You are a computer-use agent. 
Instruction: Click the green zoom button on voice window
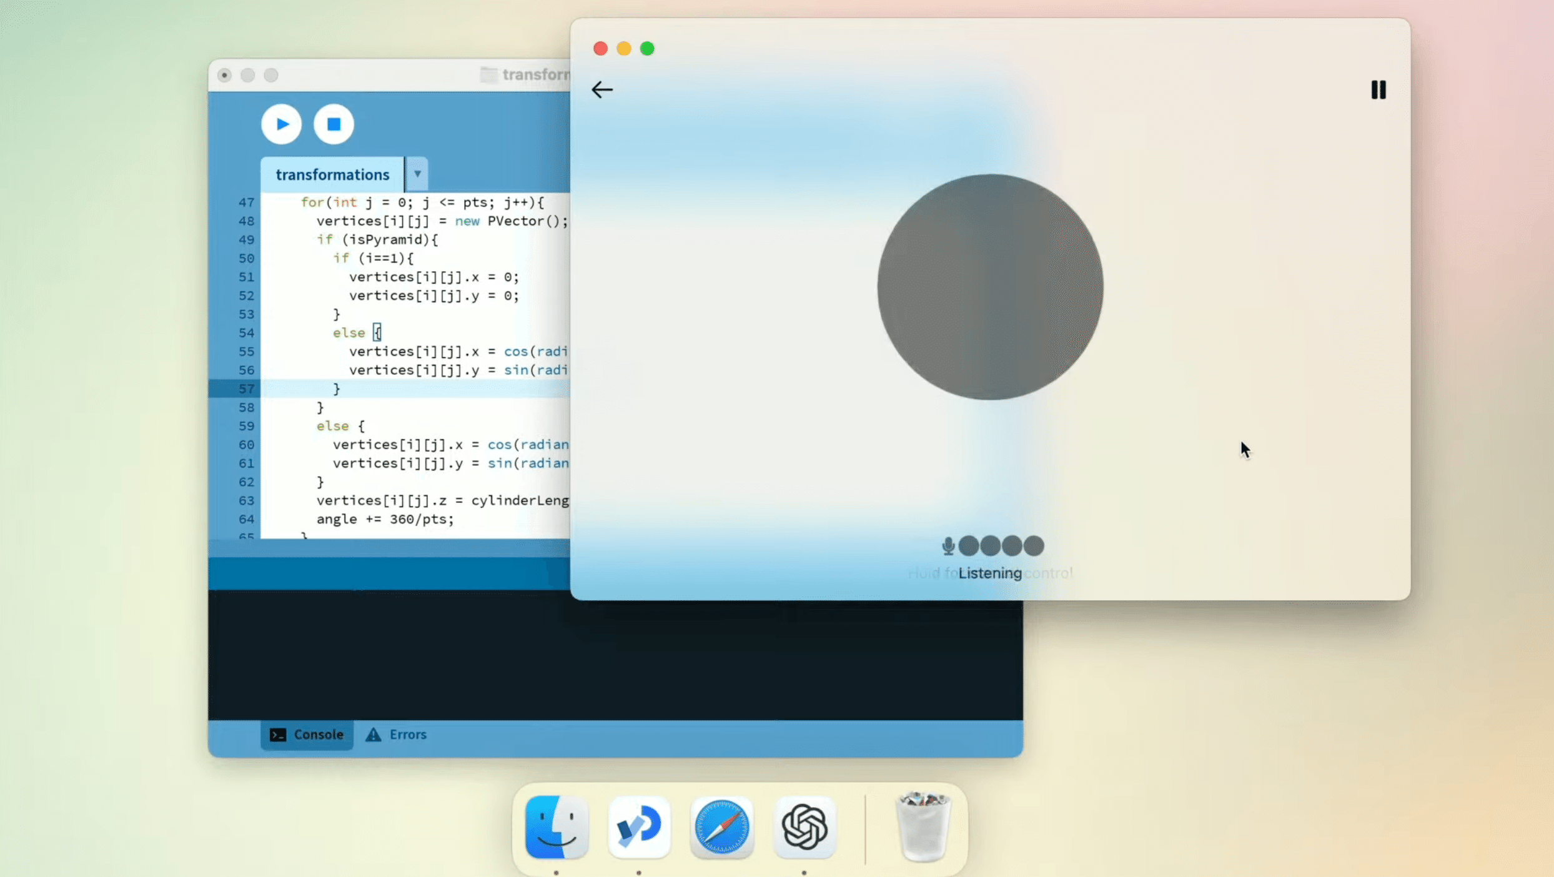647,49
